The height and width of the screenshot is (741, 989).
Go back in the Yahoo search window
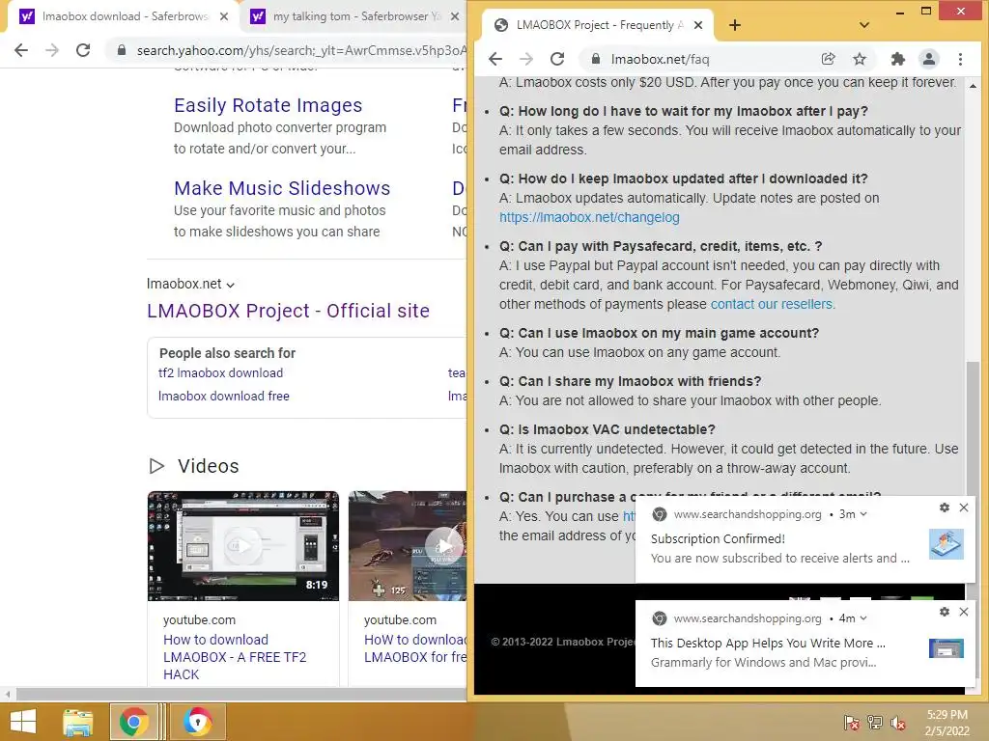[21, 50]
